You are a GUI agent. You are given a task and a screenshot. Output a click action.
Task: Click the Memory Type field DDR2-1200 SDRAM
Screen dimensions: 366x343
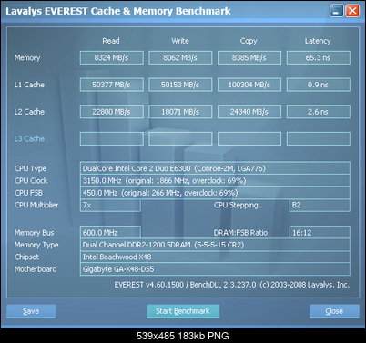click(215, 245)
